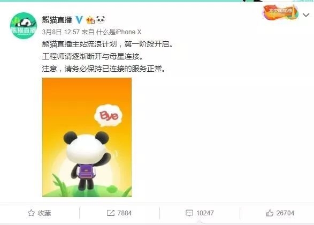314x225 pixels.
Task: Open the 什么是iPhone X source link
Action: click(x=119, y=32)
